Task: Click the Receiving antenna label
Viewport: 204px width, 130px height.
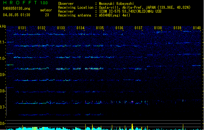Action: (75, 15)
